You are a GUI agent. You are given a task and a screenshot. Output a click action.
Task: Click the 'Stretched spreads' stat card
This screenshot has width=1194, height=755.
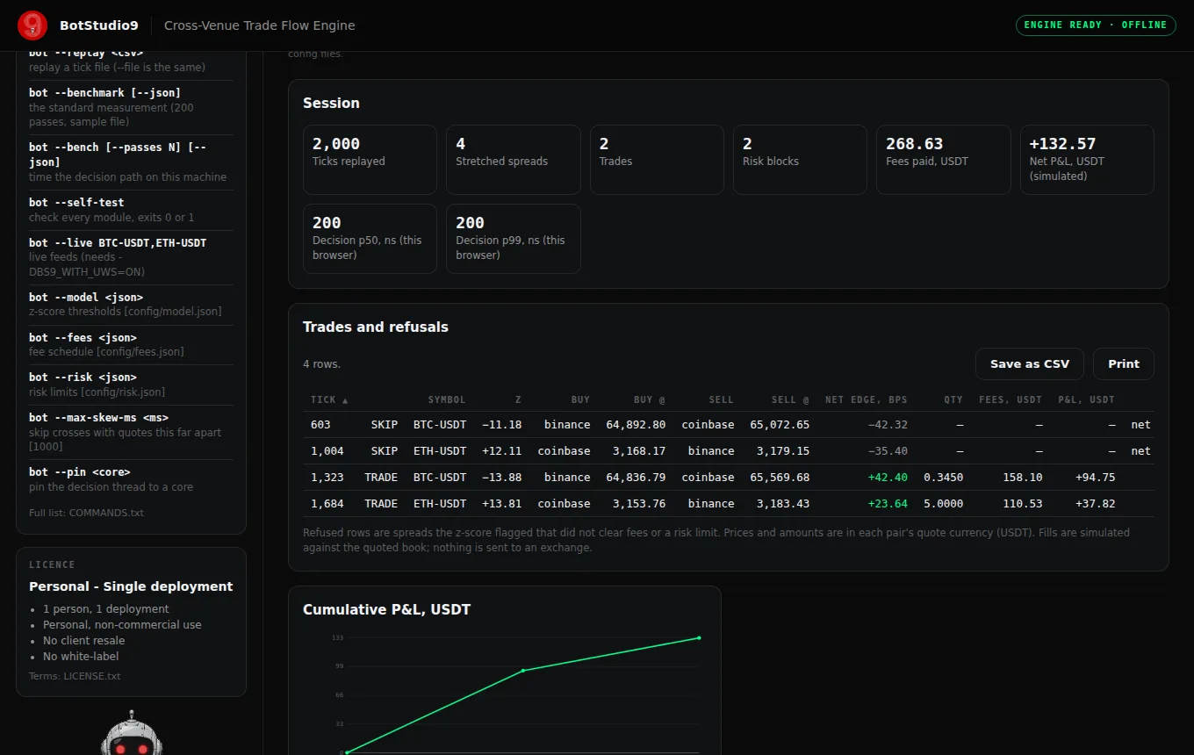pyautogui.click(x=514, y=159)
